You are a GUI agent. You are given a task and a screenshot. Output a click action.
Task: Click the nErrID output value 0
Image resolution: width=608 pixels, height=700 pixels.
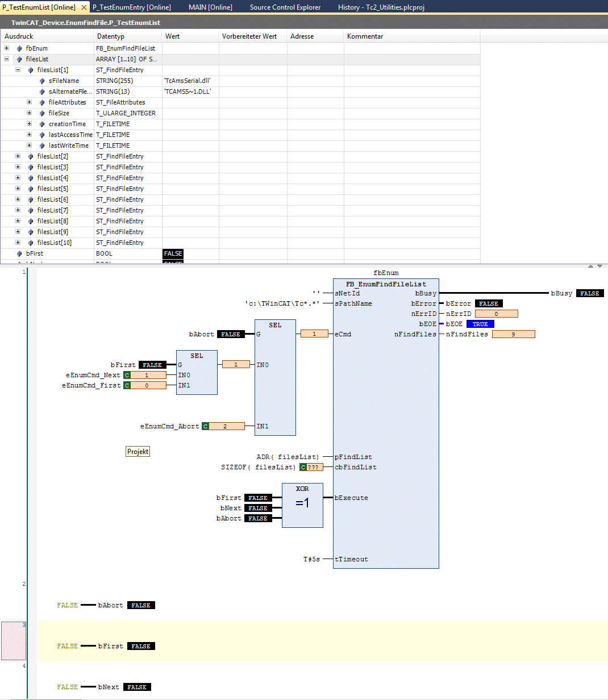[496, 314]
